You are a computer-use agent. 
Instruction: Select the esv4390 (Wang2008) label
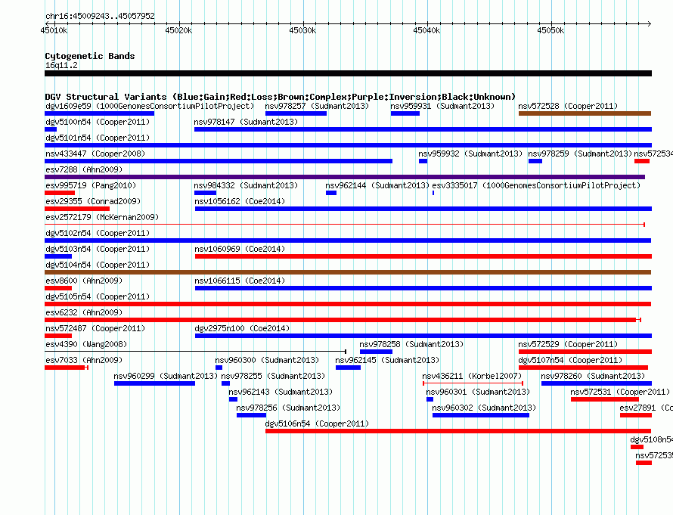tap(86, 344)
